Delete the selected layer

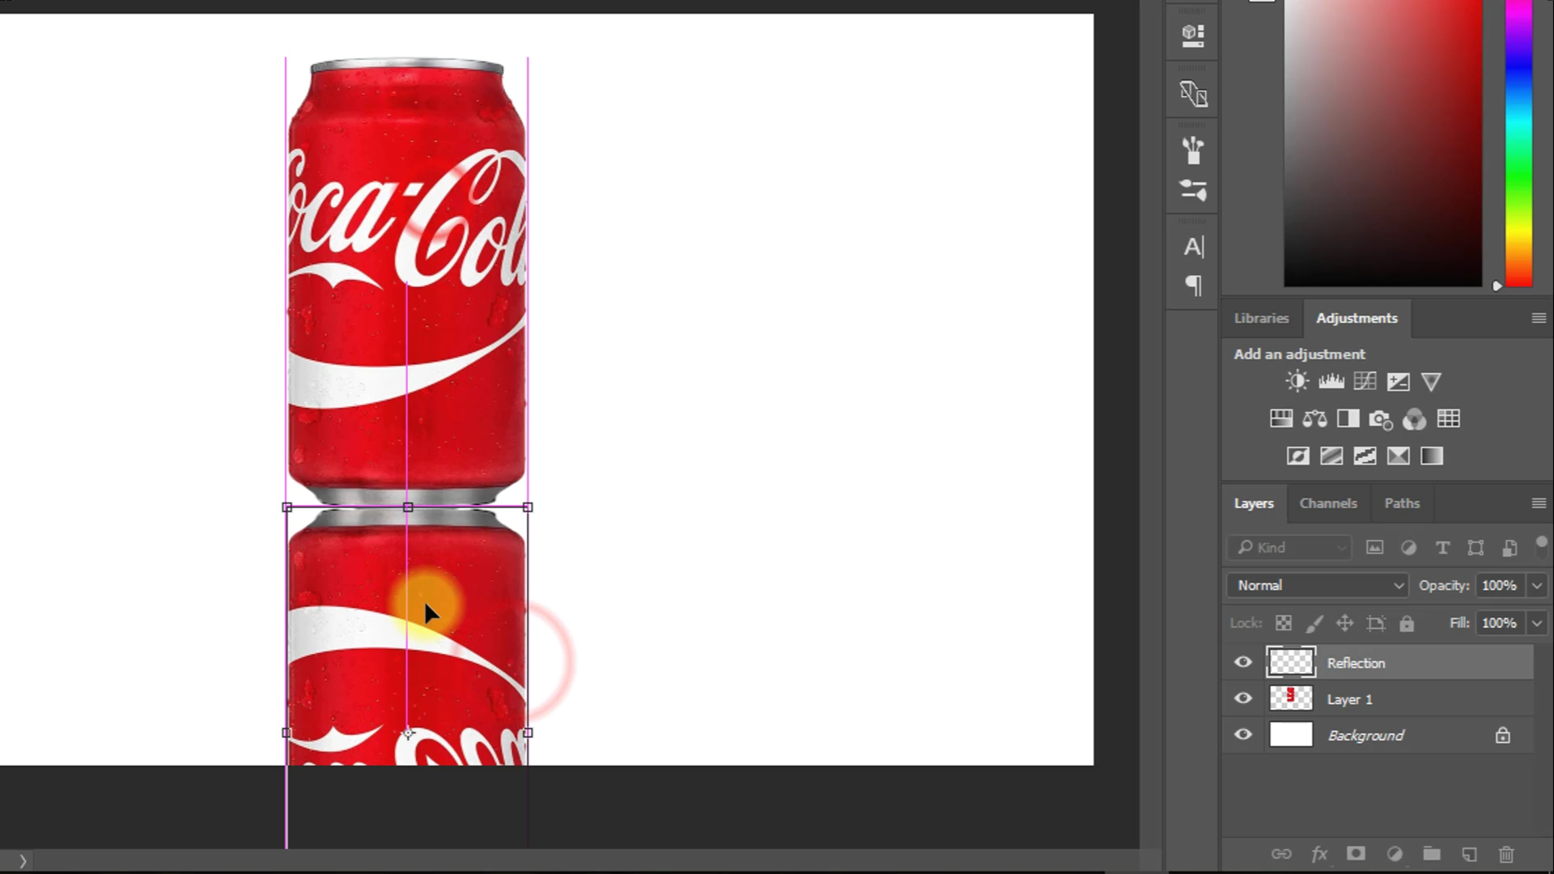coord(1506,854)
